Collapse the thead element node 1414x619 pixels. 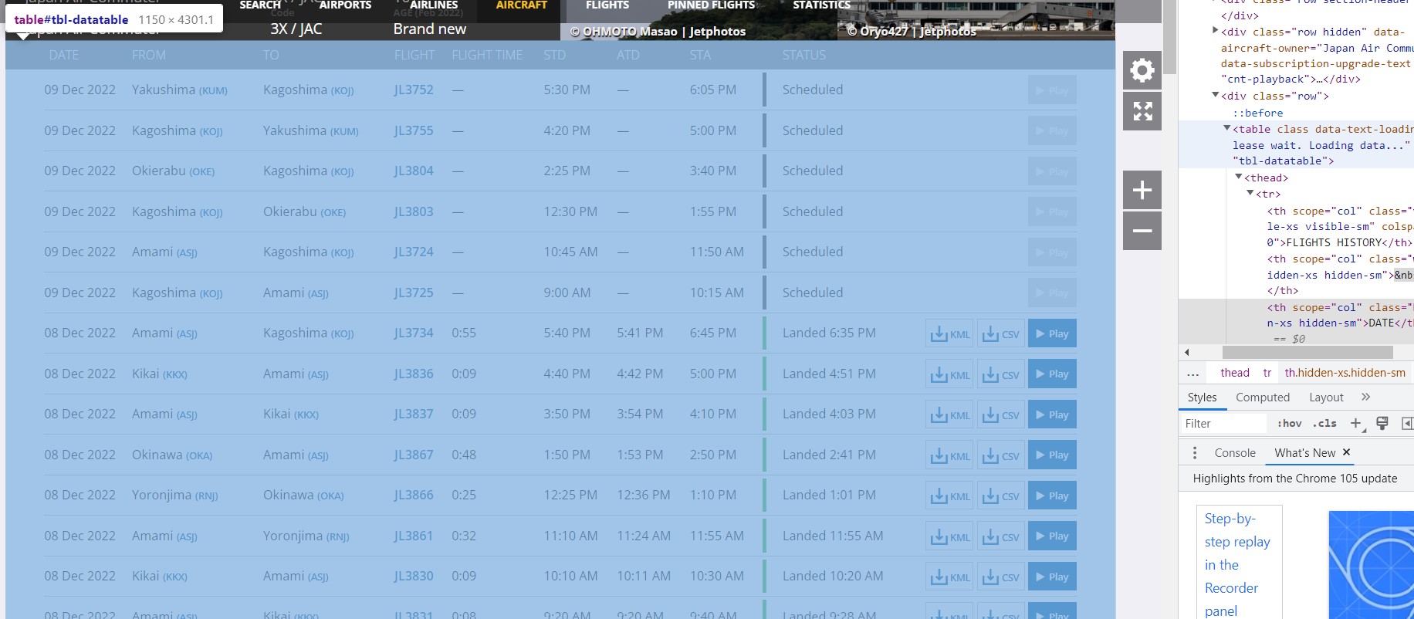click(x=1238, y=178)
